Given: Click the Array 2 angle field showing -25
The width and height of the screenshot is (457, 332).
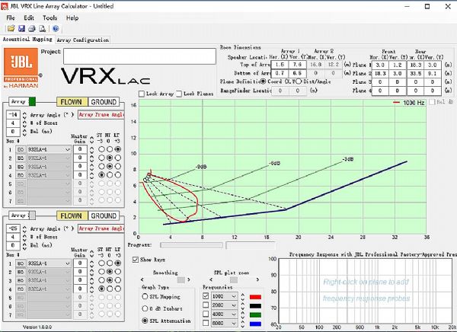Looking at the screenshot, I should [x=13, y=228].
